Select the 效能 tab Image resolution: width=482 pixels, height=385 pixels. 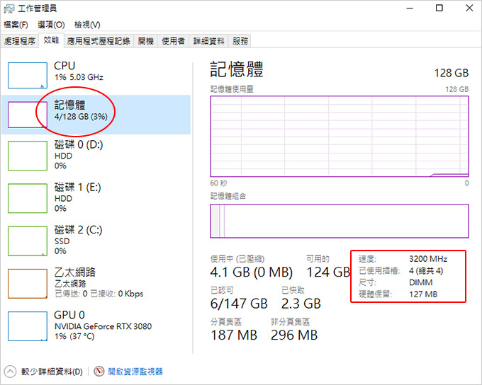[x=51, y=40]
